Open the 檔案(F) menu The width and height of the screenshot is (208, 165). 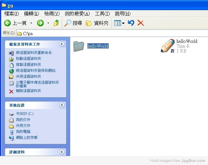(12, 14)
